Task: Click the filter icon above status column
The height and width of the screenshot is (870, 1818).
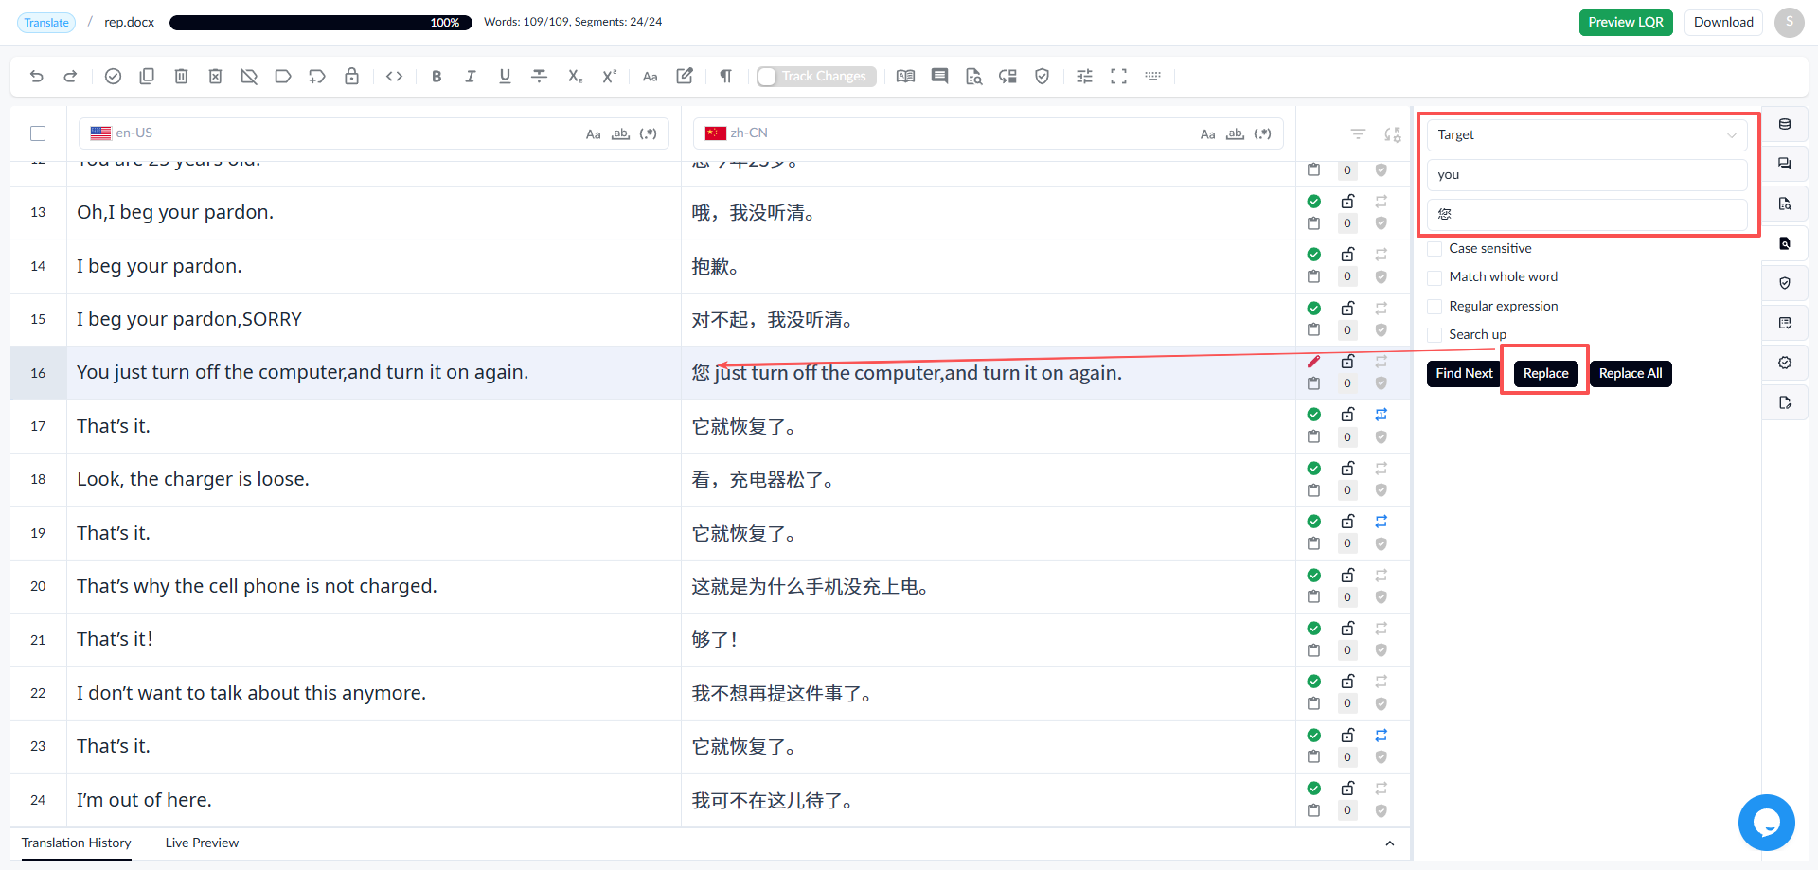Action: (1358, 134)
